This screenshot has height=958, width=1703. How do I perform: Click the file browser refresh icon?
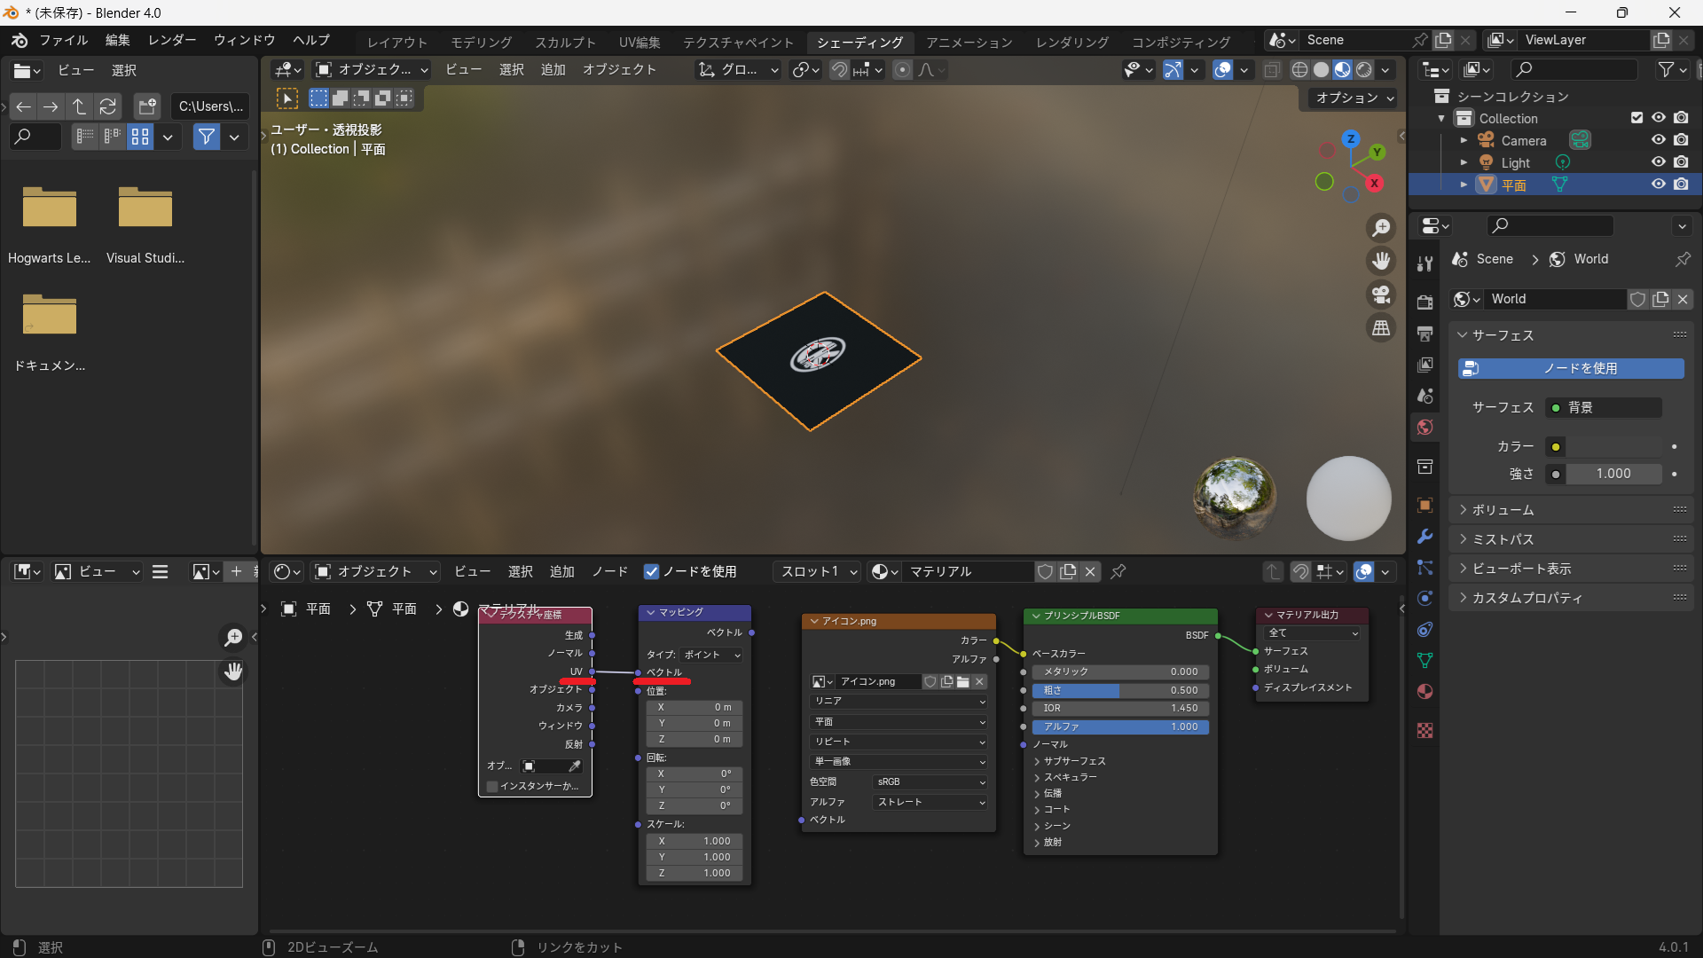[108, 106]
